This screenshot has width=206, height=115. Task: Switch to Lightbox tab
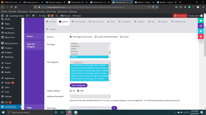pos(139,22)
